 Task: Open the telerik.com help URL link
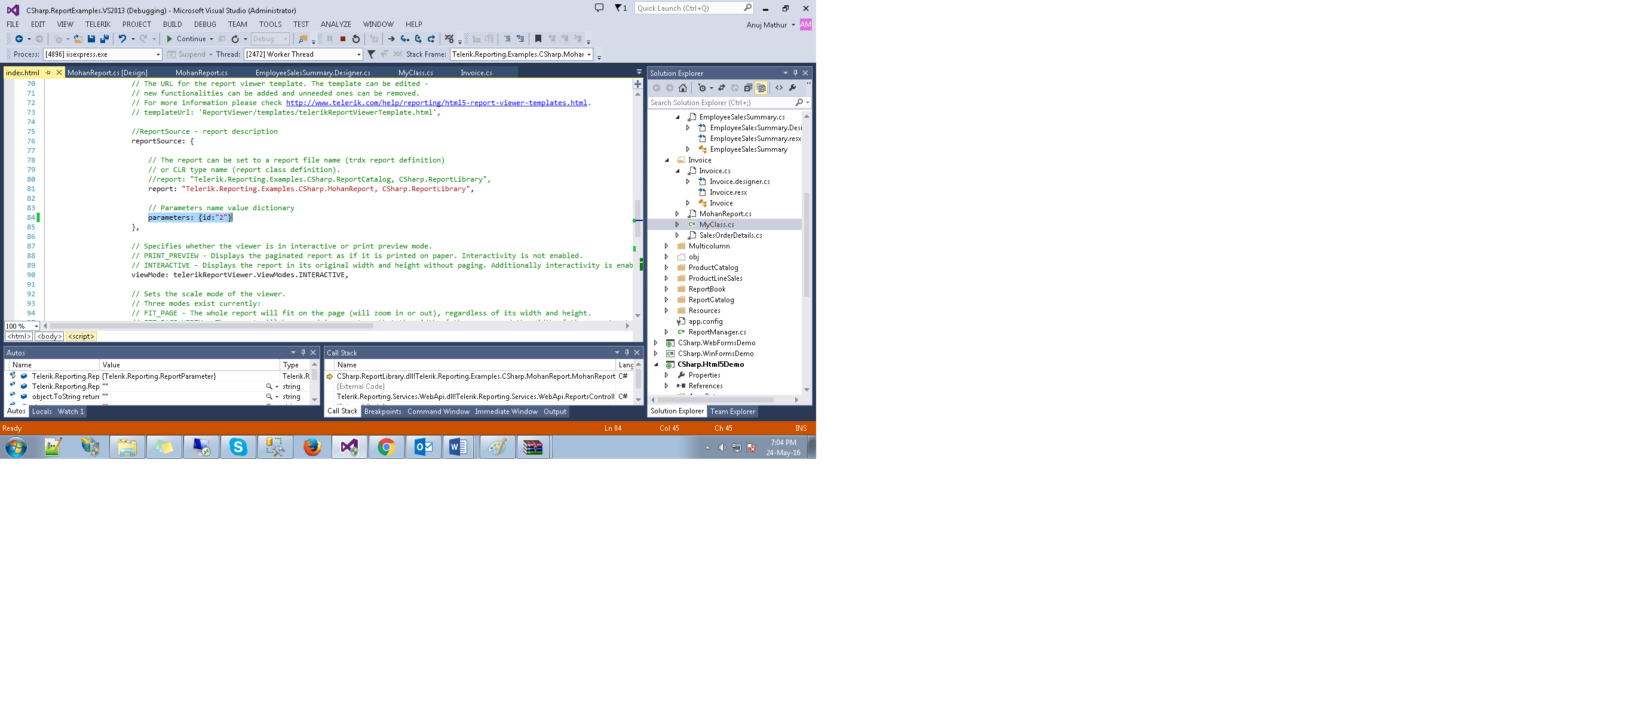[x=436, y=103]
